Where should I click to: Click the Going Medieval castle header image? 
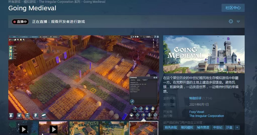pyautogui.click(x=204, y=54)
